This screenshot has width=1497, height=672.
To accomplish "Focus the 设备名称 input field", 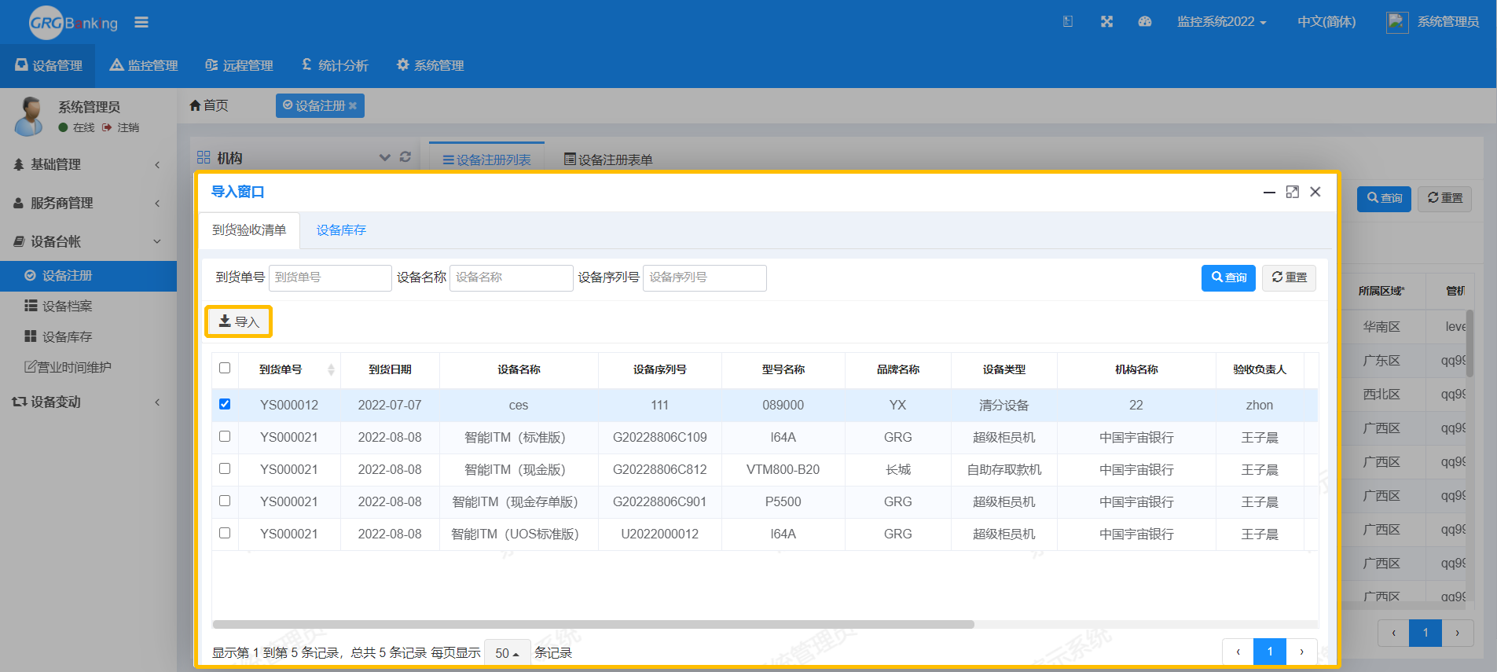I will [511, 277].
